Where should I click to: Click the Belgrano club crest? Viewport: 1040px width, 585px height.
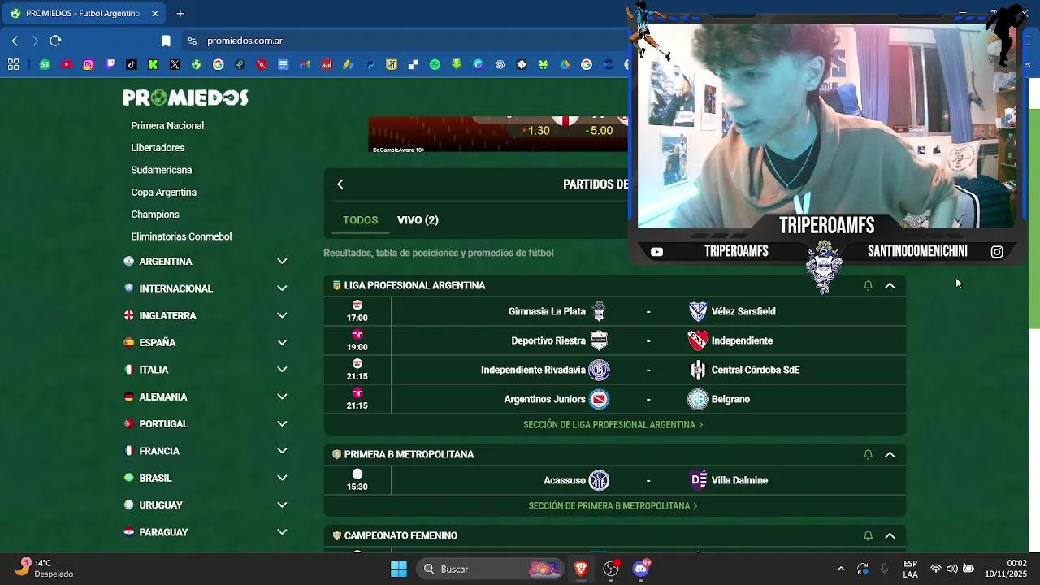(x=698, y=399)
